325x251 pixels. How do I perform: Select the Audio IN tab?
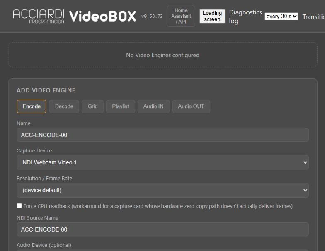pyautogui.click(x=153, y=106)
